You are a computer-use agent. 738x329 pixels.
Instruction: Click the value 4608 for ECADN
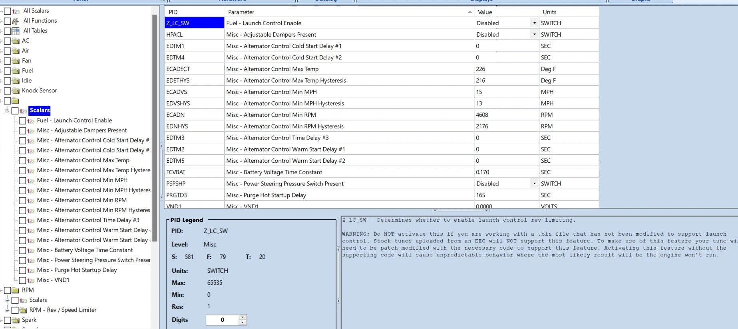click(x=506, y=115)
